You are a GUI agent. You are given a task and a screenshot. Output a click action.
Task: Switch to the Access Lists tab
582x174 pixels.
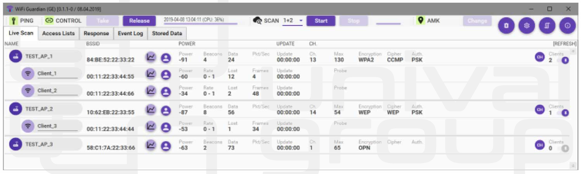pos(58,33)
